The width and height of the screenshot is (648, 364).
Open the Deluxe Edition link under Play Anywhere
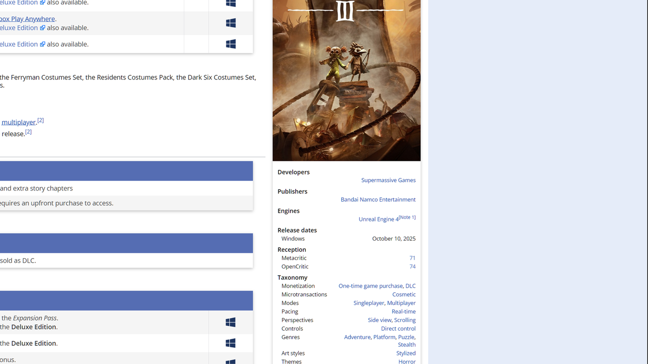[19, 28]
